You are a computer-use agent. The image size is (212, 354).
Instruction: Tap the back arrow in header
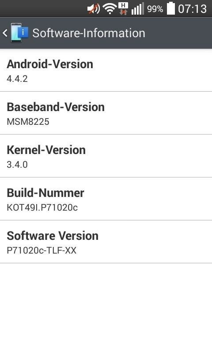point(5,33)
